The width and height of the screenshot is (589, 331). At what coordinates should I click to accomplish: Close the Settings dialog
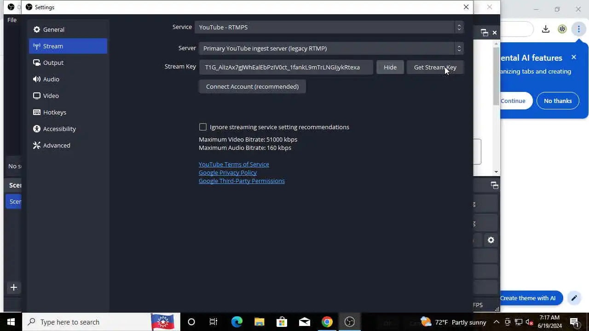coord(466,7)
